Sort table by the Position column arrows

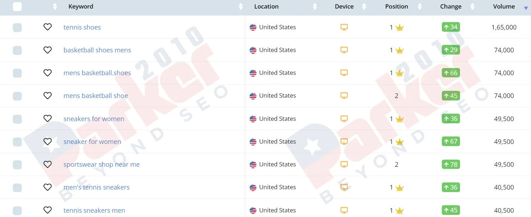click(420, 6)
